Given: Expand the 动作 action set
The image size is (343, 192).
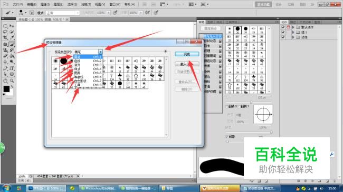Looking at the screenshot, I should coord(293,37).
